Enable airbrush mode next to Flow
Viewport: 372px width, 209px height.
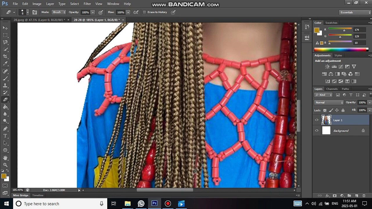[x=136, y=12]
